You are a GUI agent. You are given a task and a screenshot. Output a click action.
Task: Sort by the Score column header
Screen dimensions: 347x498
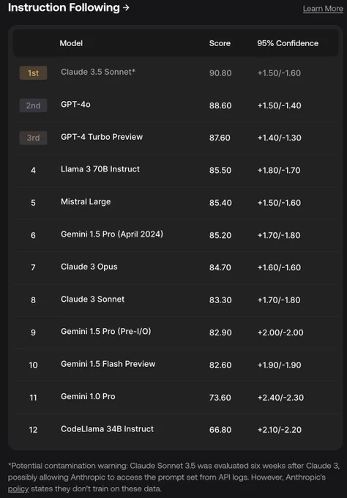[220, 43]
